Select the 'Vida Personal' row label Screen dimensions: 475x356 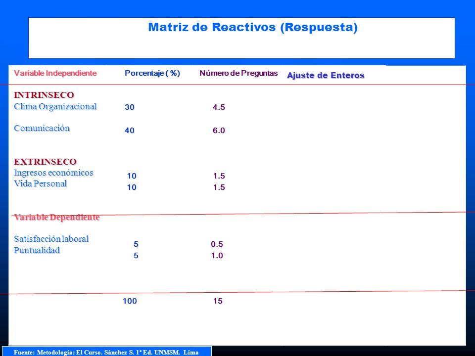pos(40,184)
